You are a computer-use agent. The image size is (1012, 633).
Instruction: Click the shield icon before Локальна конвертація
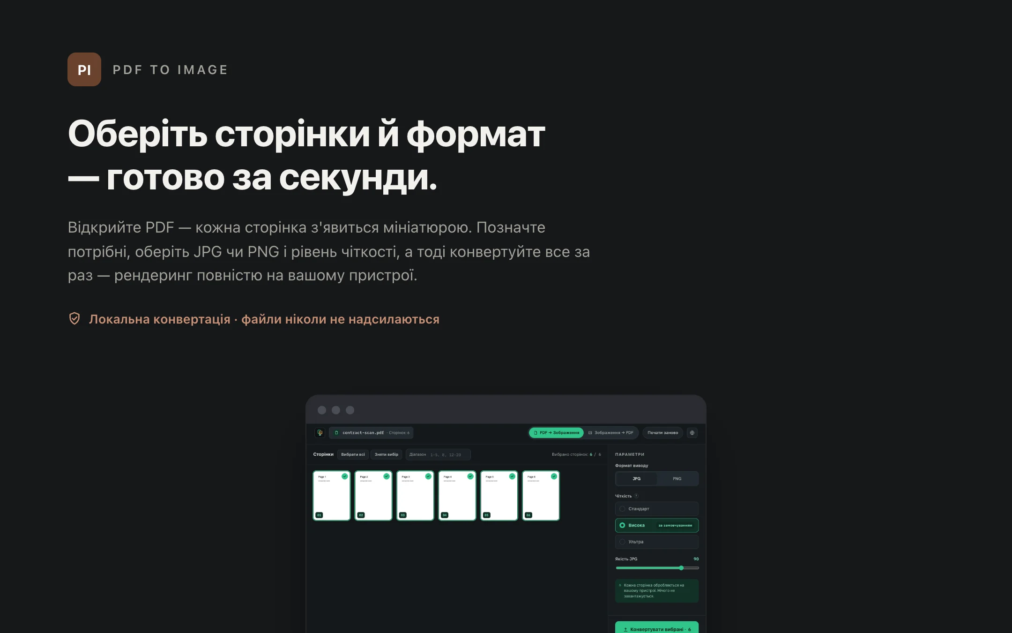pos(74,319)
